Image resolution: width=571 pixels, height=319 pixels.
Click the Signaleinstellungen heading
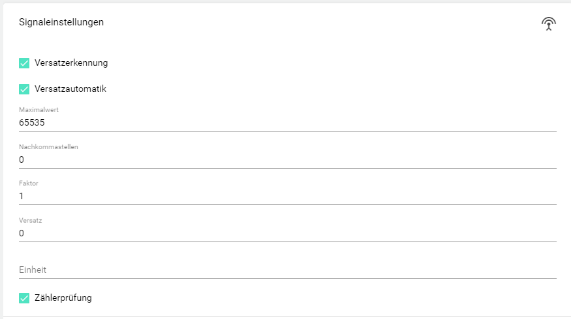click(x=61, y=22)
